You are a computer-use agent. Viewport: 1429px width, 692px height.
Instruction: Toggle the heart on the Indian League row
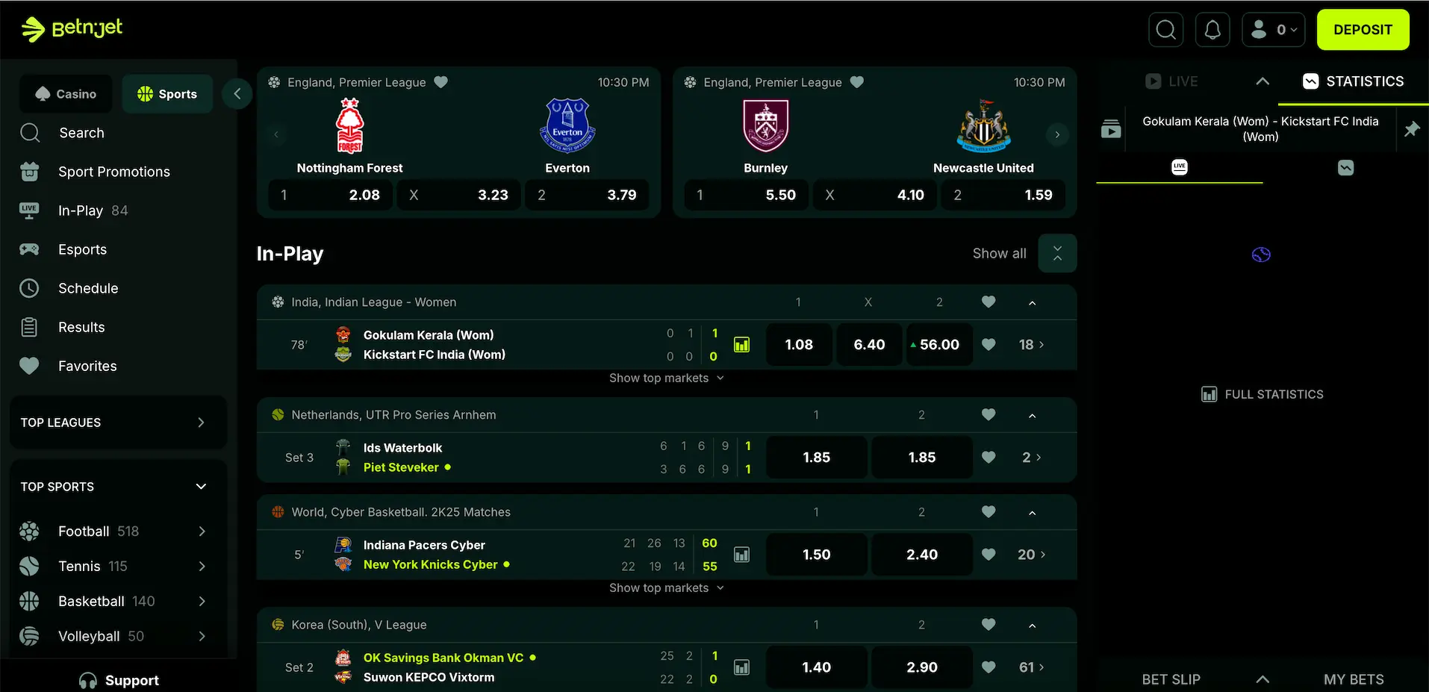pos(989,302)
